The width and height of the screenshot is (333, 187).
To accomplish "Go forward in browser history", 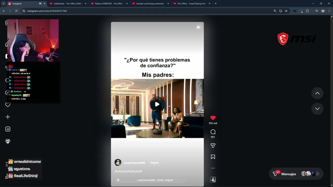I will [x=10, y=11].
